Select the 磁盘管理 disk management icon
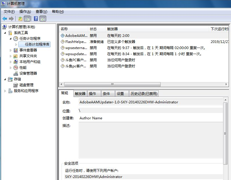Image resolution: width=231 pixels, height=180 pixels. click(16, 85)
